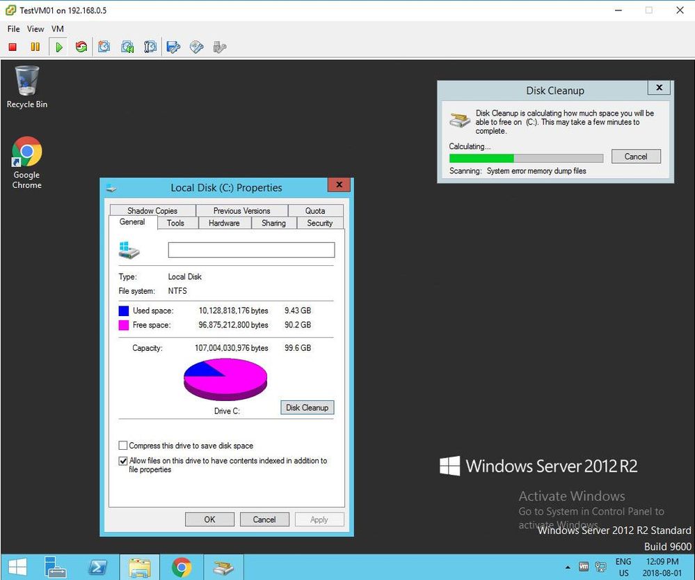Screen dimensions: 695x580
Task: Take a snapshot of the virtual machine
Action: 104,47
